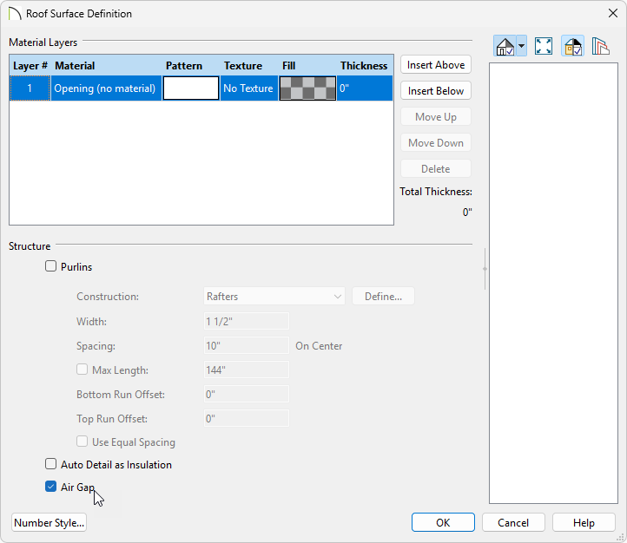Check Auto Detail as Insulation

click(51, 465)
